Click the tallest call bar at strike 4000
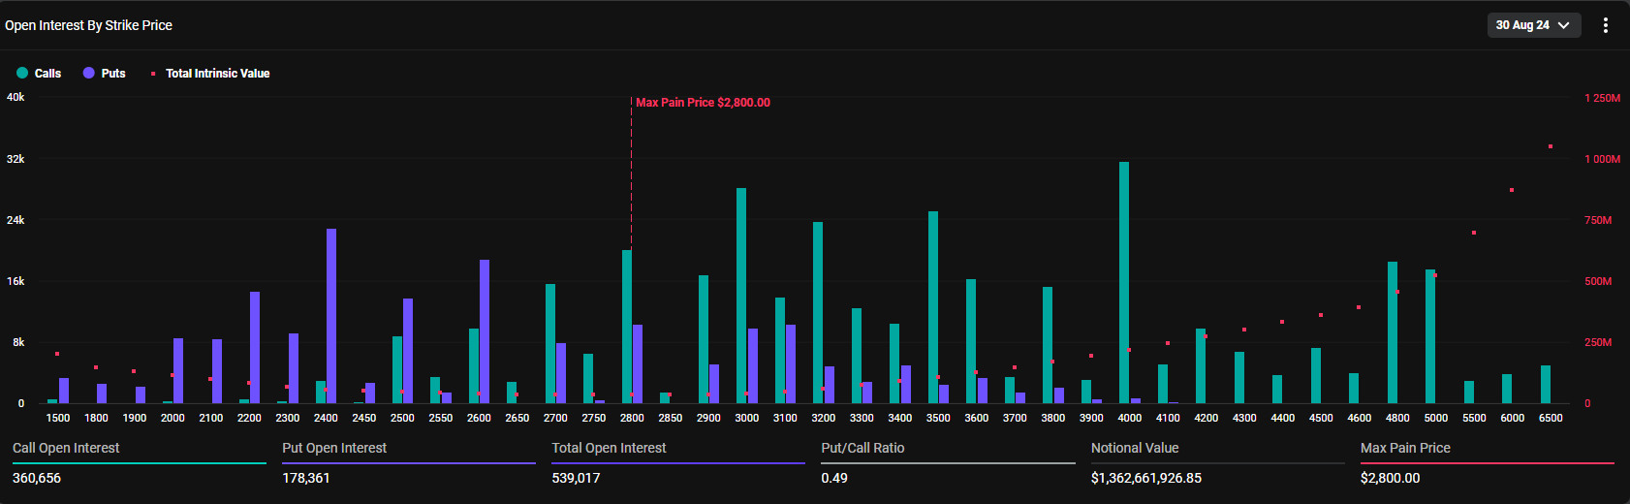 pos(1124,281)
